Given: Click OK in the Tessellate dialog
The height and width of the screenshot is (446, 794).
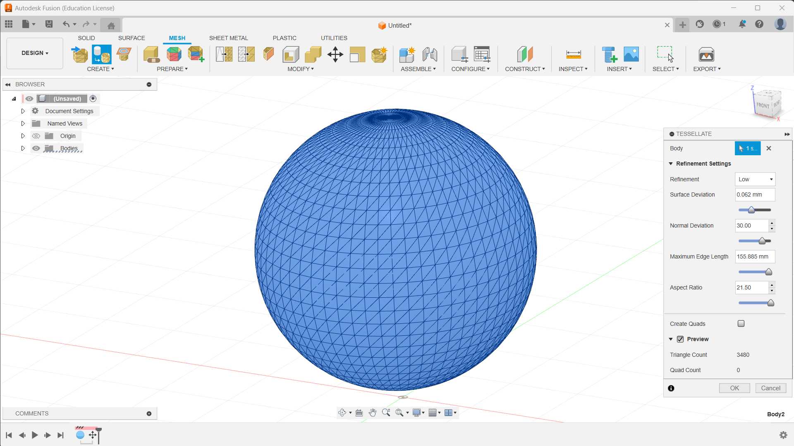Looking at the screenshot, I should click(x=734, y=388).
